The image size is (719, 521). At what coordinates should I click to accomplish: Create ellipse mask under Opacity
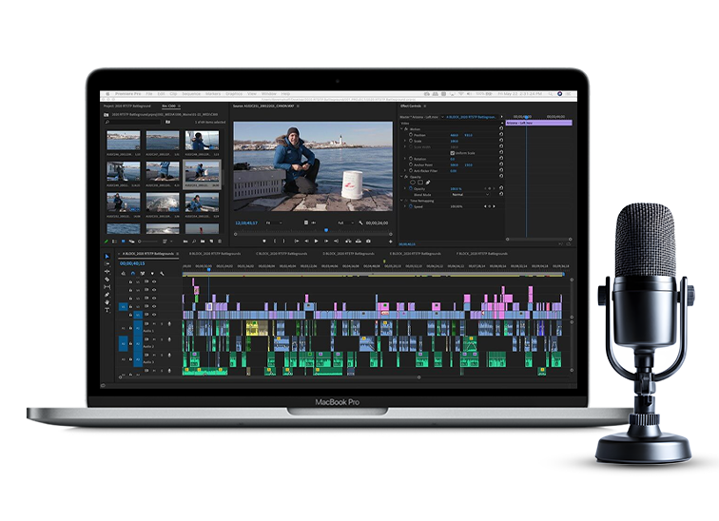tap(412, 183)
